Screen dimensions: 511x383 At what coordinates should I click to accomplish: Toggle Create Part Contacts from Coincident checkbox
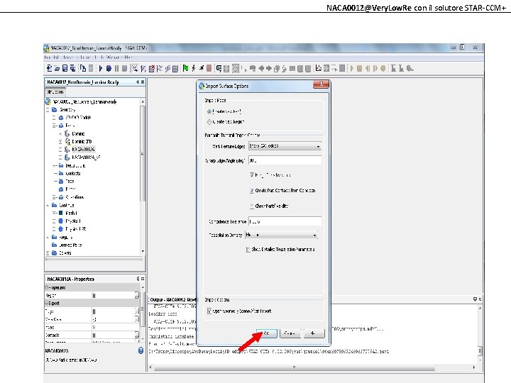tap(251, 191)
